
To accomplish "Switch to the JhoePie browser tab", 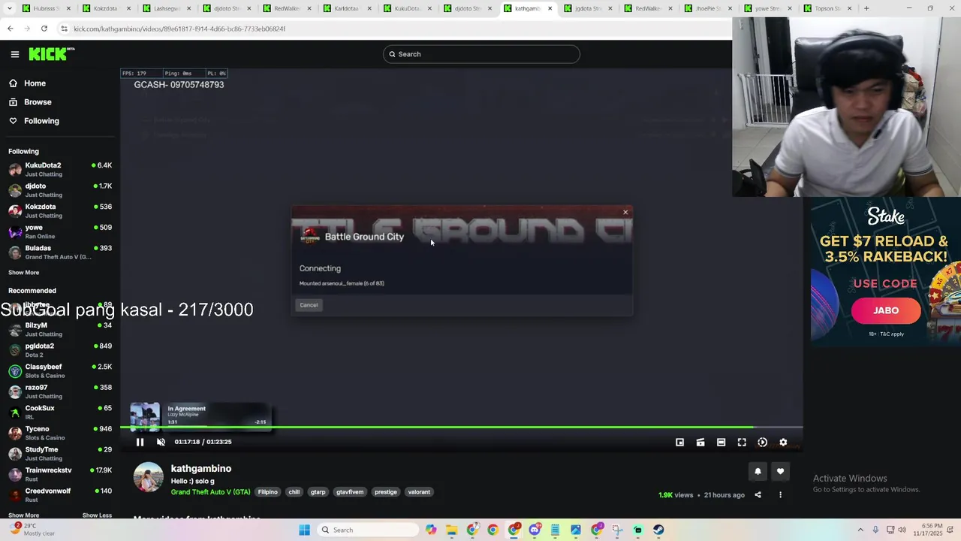I will click(707, 8).
